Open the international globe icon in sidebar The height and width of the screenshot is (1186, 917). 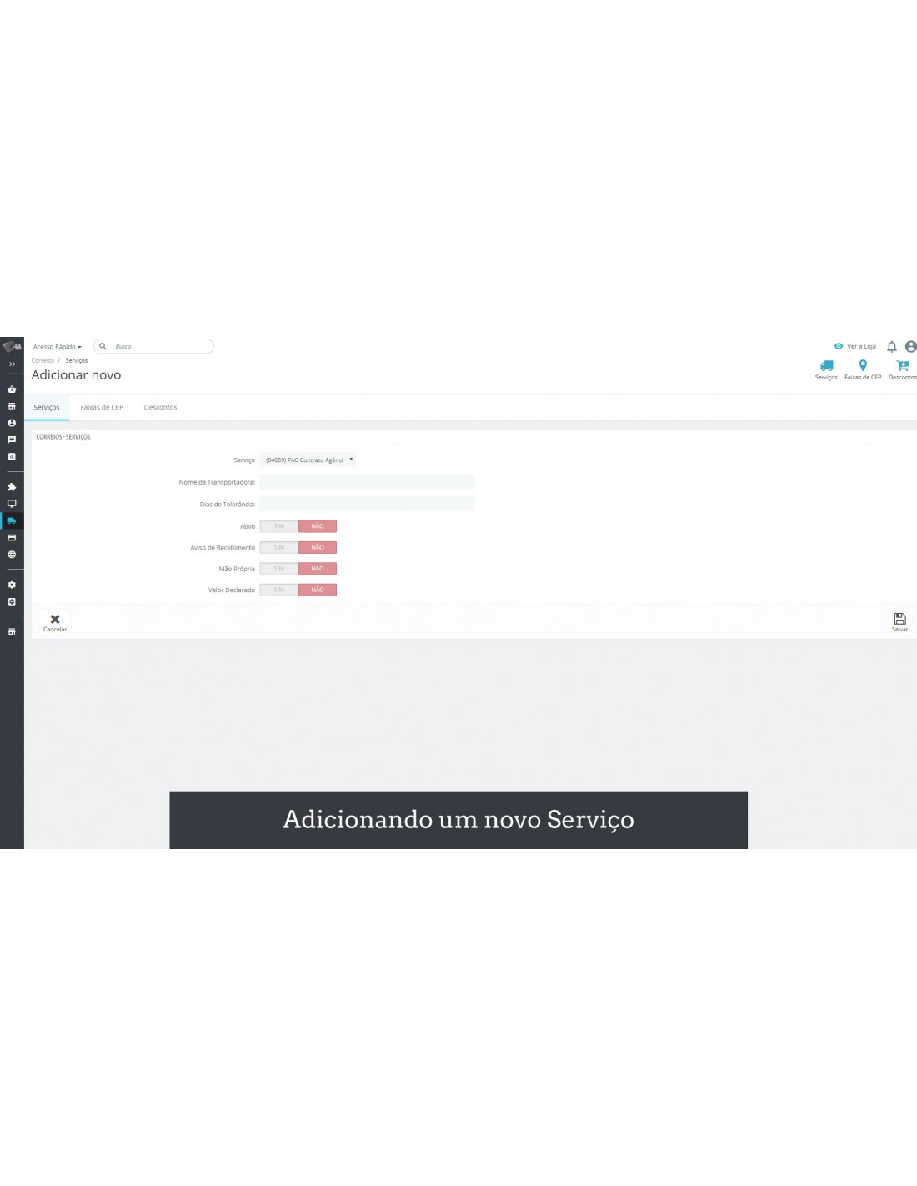pos(12,555)
